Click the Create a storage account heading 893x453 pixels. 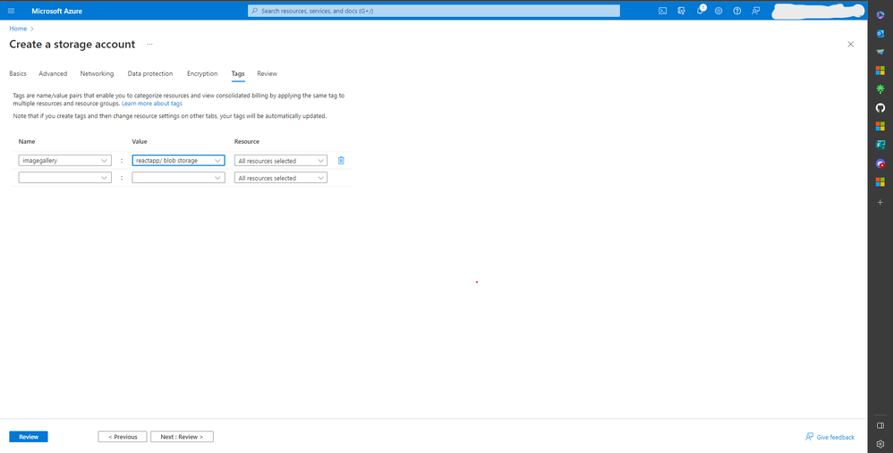(x=72, y=45)
